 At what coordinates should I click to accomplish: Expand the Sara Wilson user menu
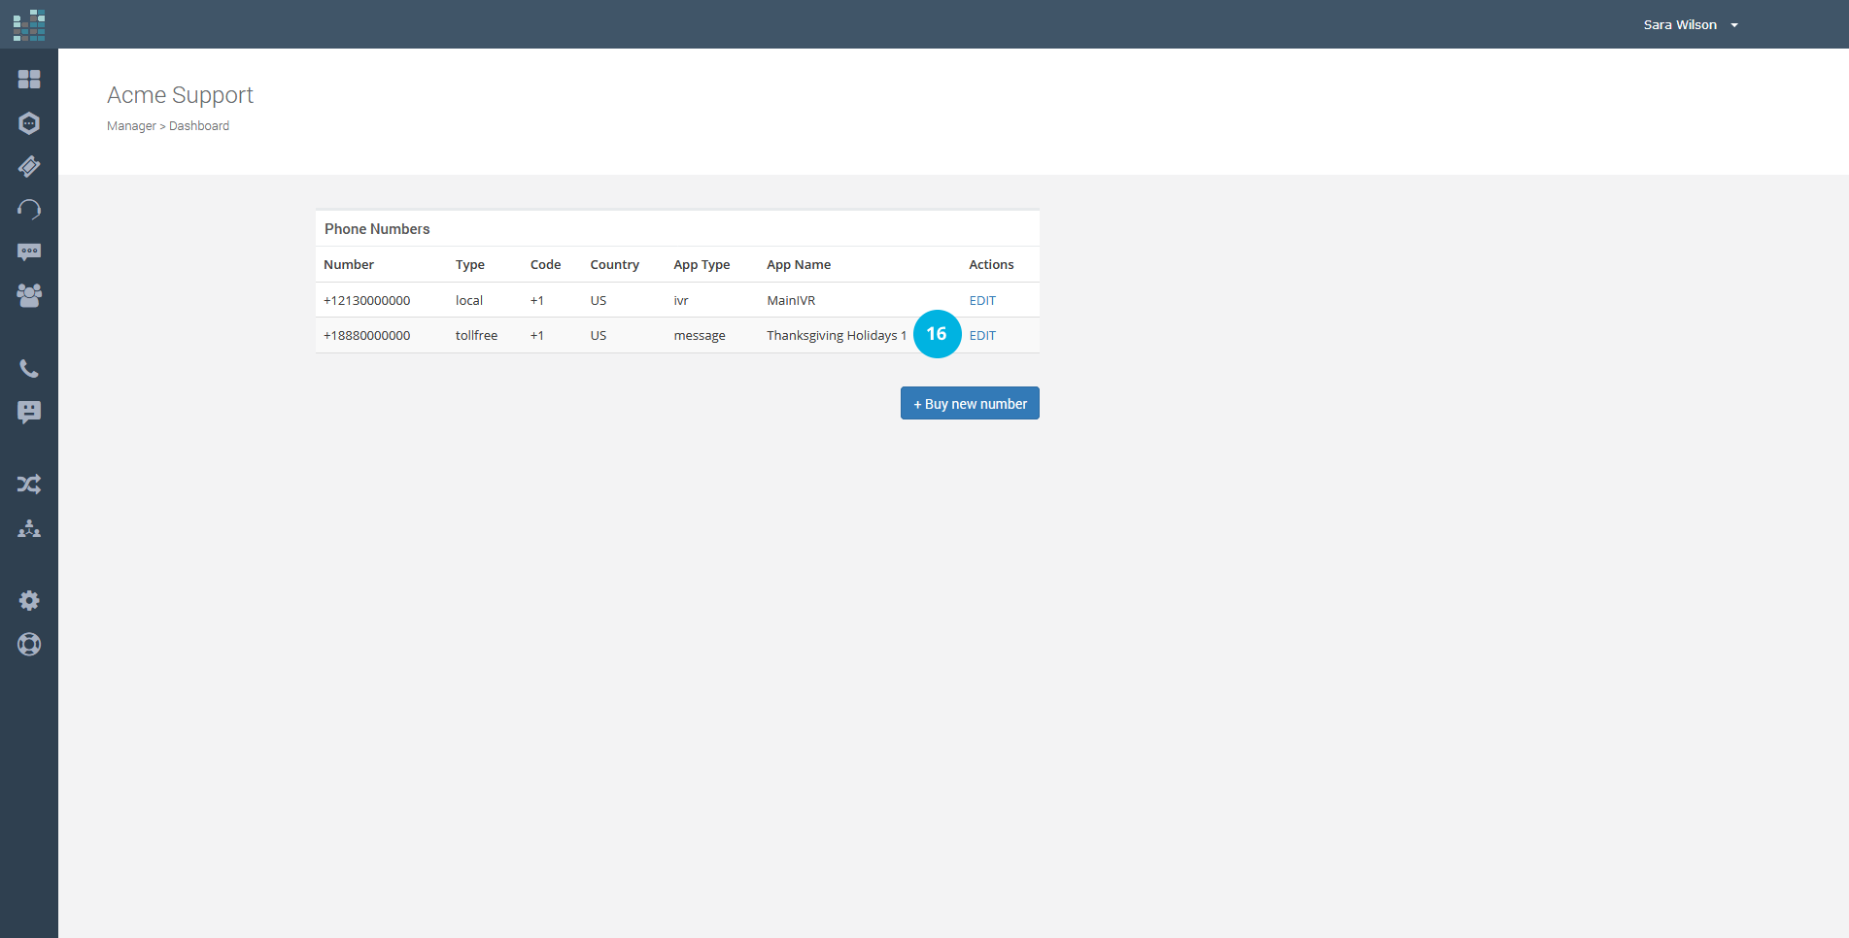(x=1691, y=25)
